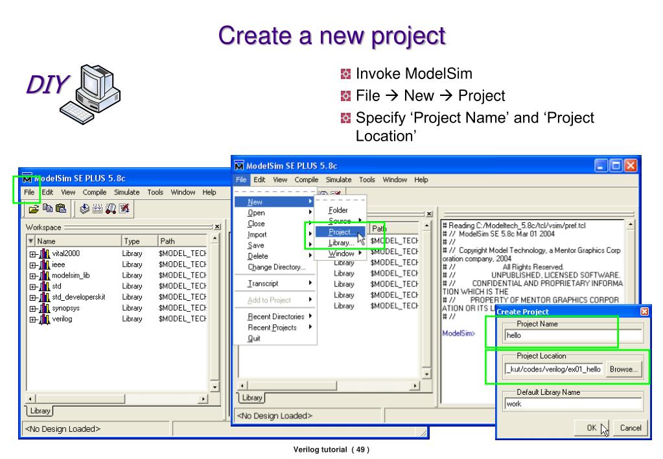The width and height of the screenshot is (663, 459).
Task: Click the Browse... button
Action: [x=623, y=370]
